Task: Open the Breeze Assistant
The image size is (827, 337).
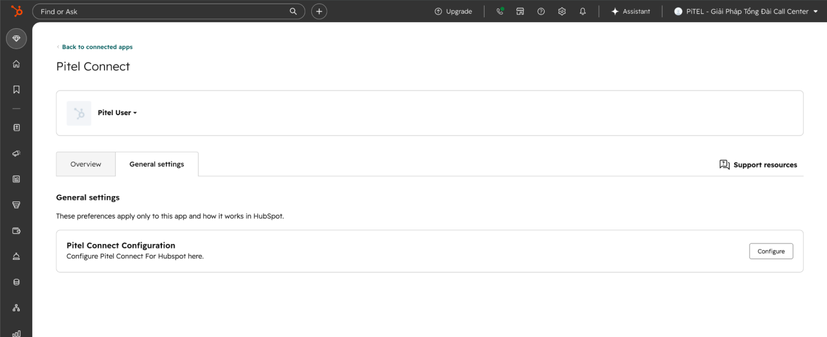Action: click(x=630, y=11)
